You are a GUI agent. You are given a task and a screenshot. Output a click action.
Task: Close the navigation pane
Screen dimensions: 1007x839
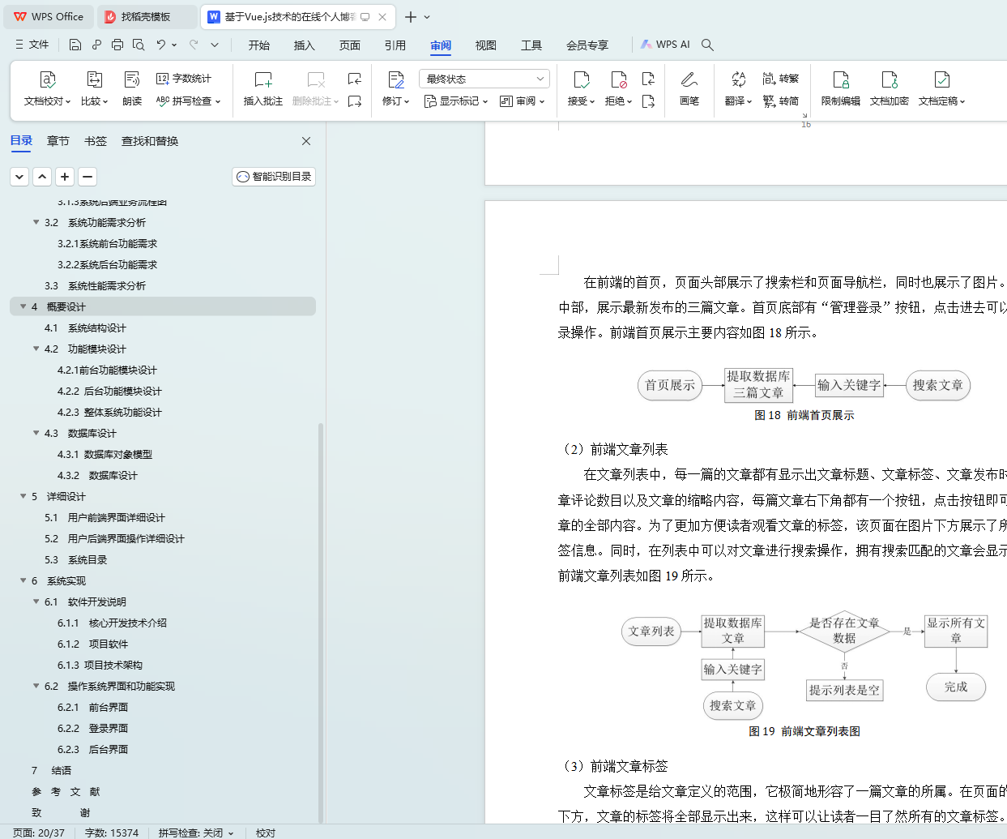pyautogui.click(x=306, y=141)
